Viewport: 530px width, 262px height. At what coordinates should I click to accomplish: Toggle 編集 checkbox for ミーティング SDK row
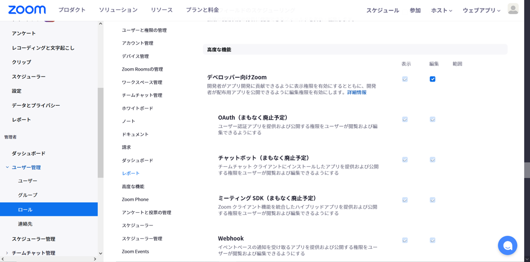pyautogui.click(x=432, y=200)
